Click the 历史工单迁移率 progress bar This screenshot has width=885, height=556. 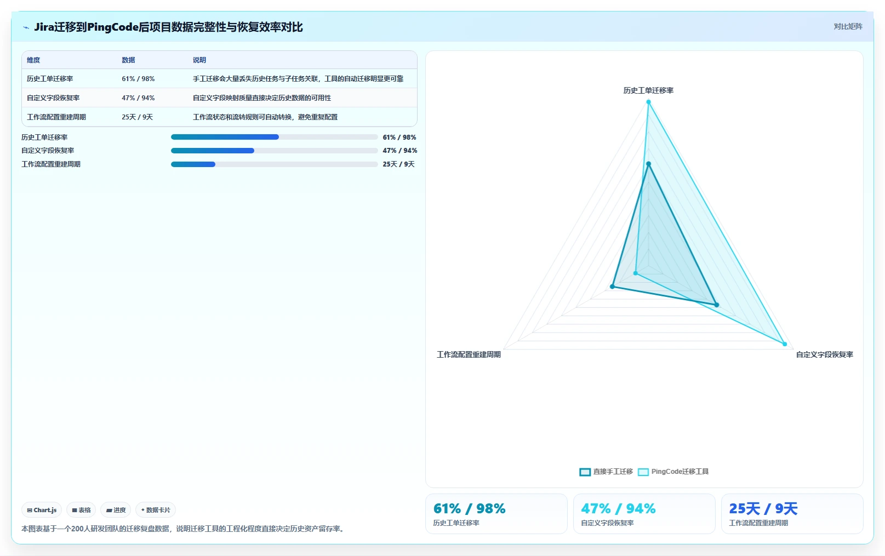tap(275, 137)
